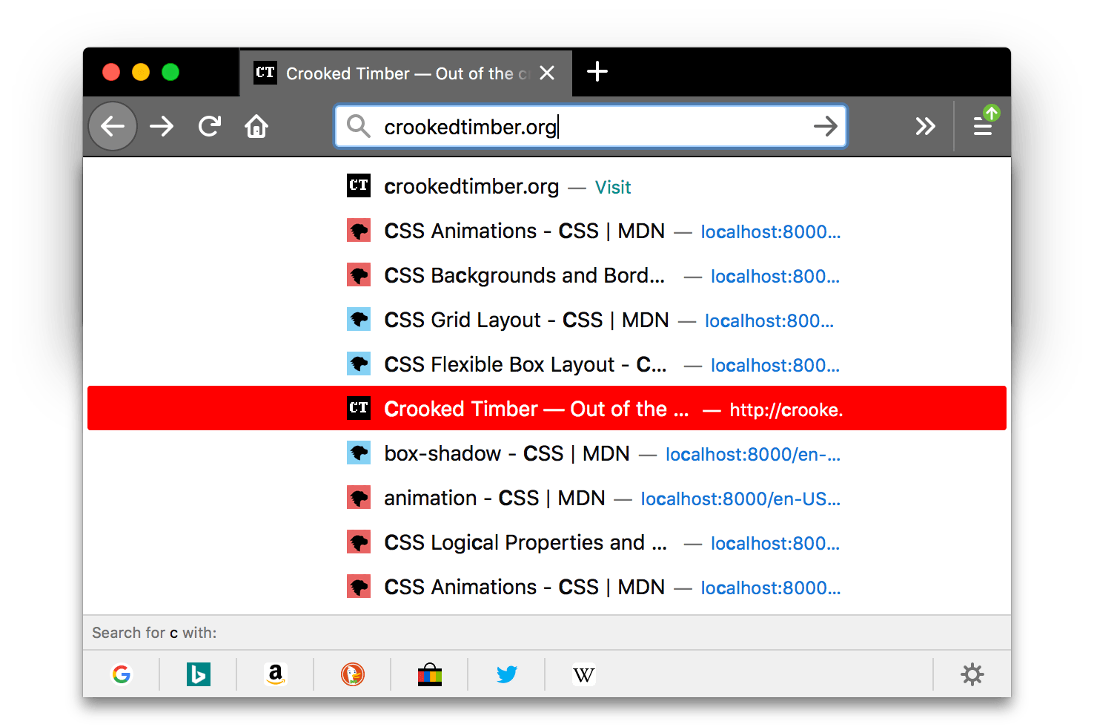The image size is (1094, 727).
Task: Open search settings gear icon
Action: point(972,674)
